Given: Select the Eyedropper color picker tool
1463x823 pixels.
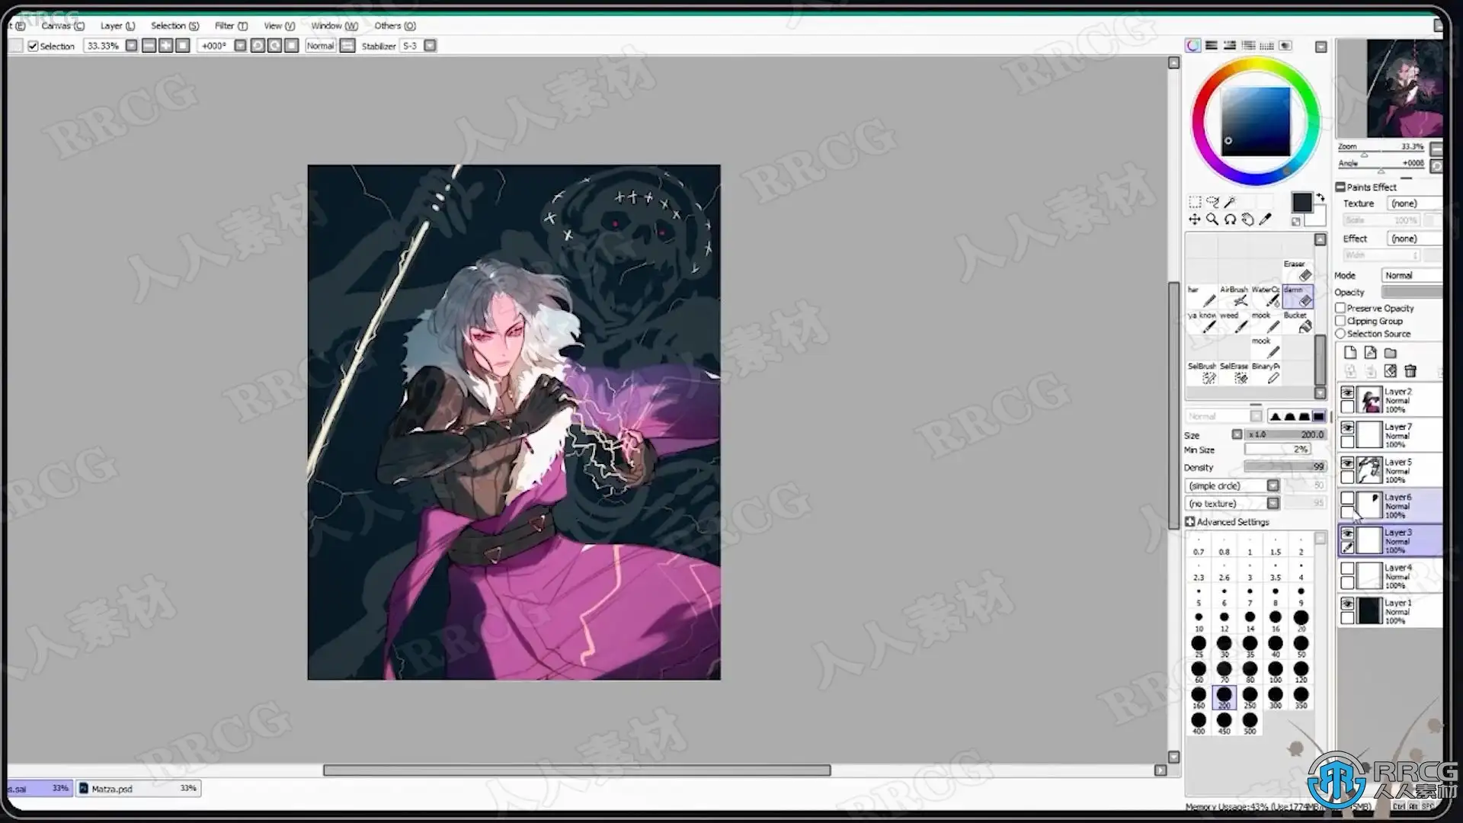Looking at the screenshot, I should pyautogui.click(x=1266, y=219).
